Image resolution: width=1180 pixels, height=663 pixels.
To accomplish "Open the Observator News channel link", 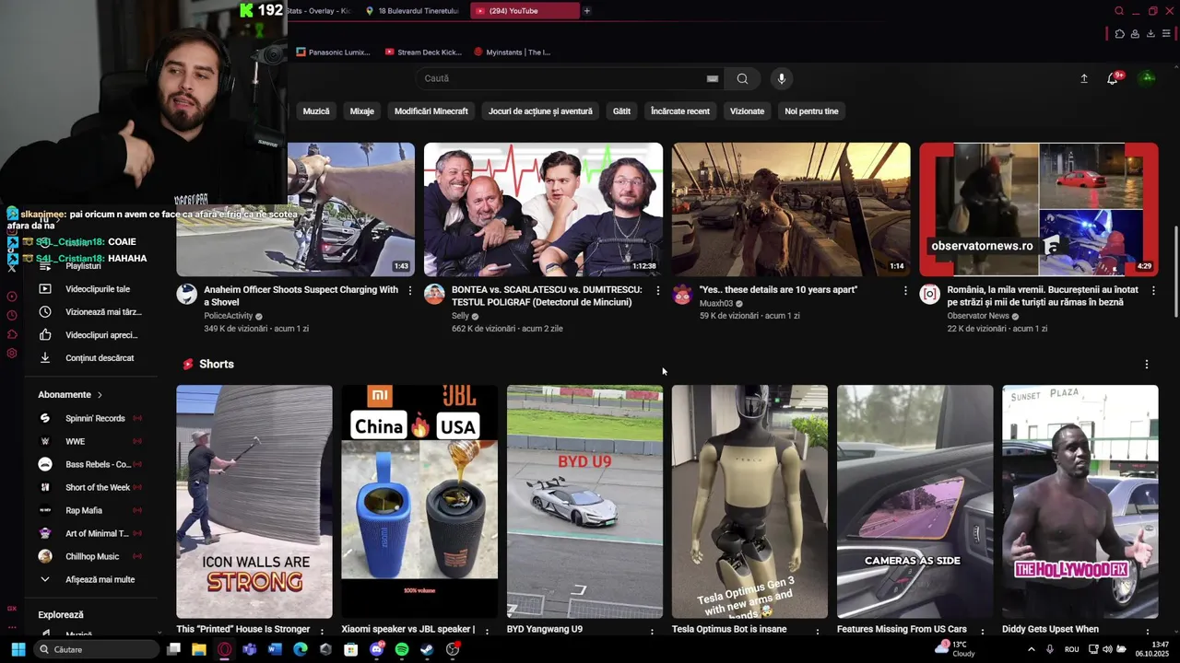I will click(978, 316).
